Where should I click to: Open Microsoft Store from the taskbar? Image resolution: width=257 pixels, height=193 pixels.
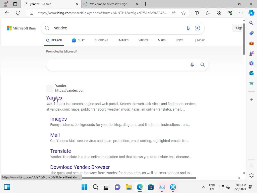(x=151, y=187)
